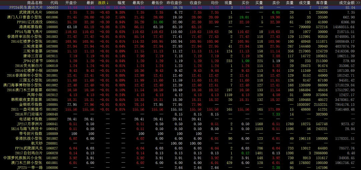
Task: Select 2017自创鸡白片 row
Action: click(180, 153)
